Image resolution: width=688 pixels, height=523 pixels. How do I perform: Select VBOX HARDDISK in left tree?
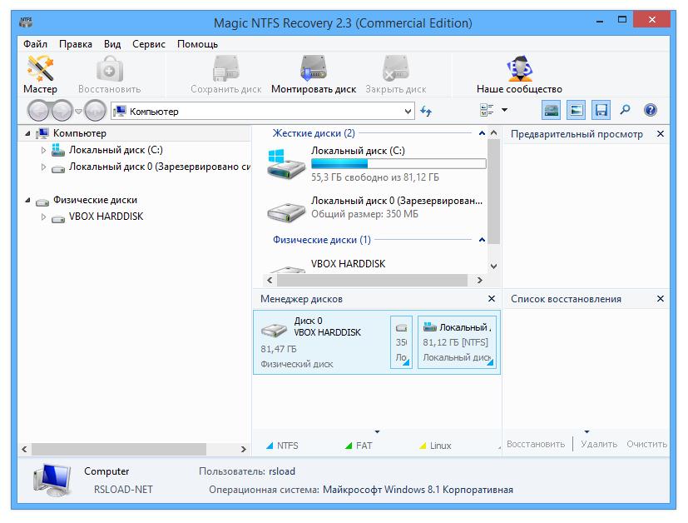(x=106, y=217)
